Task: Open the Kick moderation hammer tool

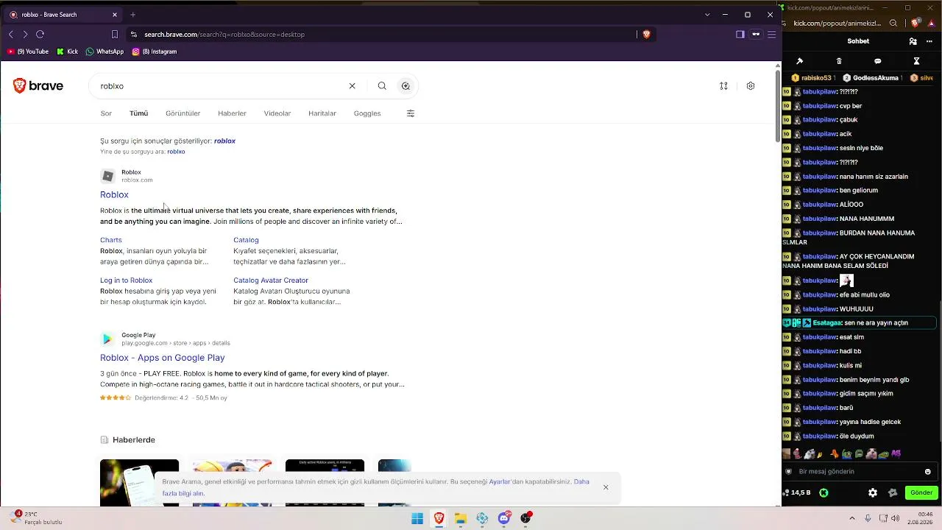Action: tap(800, 61)
